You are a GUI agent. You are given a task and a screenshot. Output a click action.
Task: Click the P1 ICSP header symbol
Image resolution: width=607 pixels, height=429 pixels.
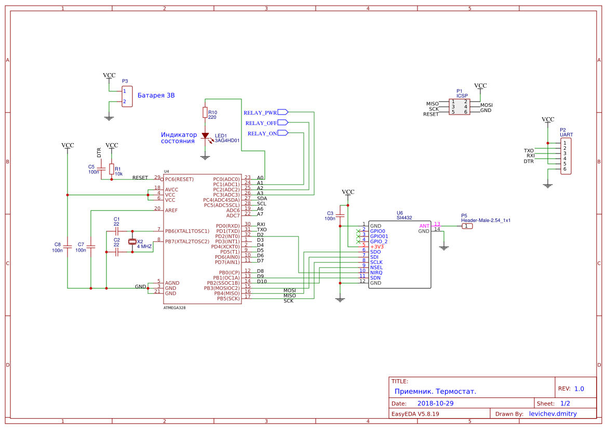click(x=460, y=107)
